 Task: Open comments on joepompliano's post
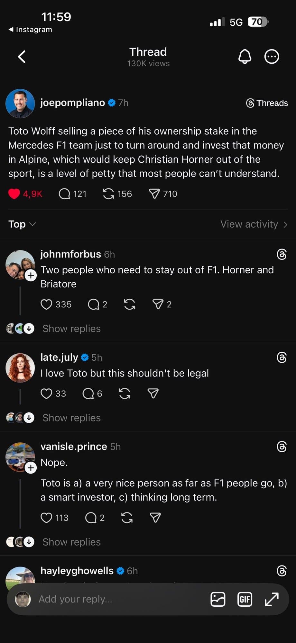pyautogui.click(x=64, y=194)
